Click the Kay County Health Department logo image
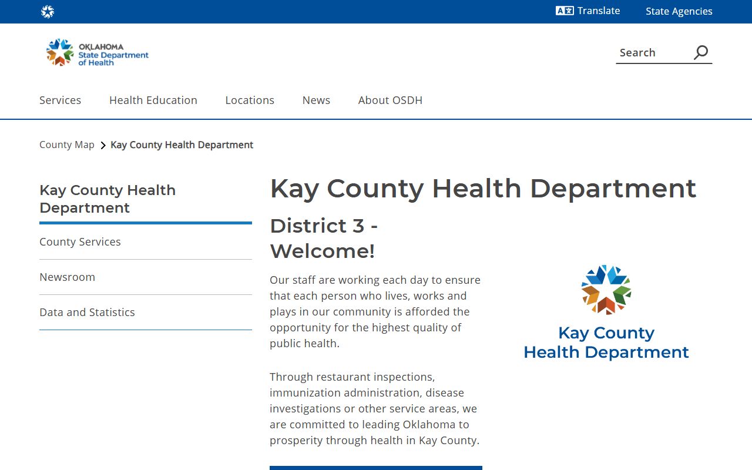The image size is (752, 470). [606, 313]
